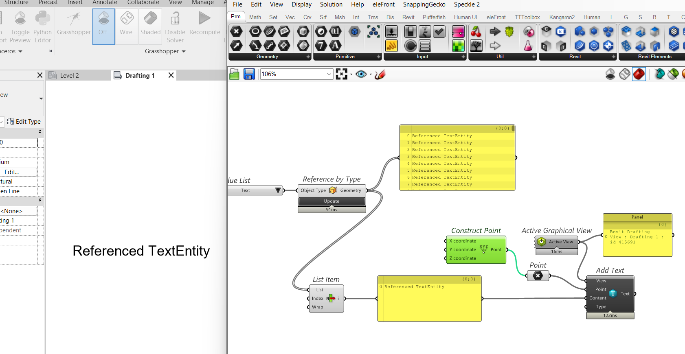Viewport: 685px width, 354px height.
Task: Open a Grasshopper file with folder icon
Action: 234,74
